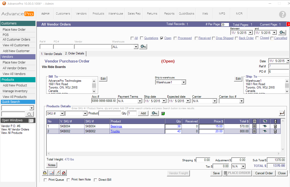Open the help question mark icon

click(282, 15)
